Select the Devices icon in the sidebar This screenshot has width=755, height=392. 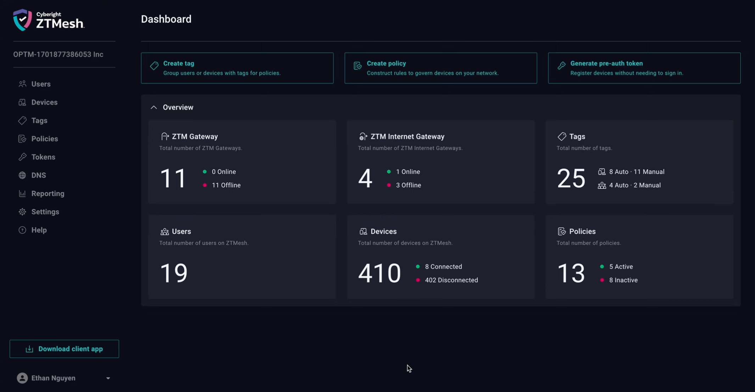click(22, 102)
